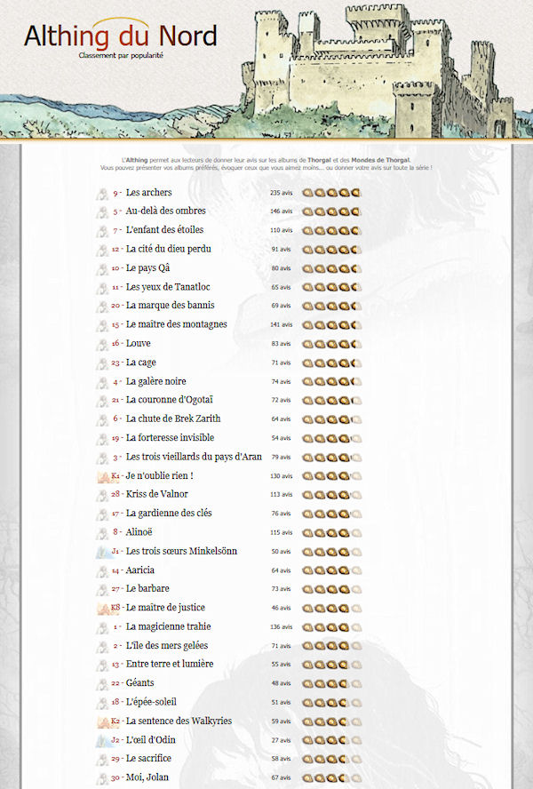
Task: Click the album icon beside Les archers
Action: [102, 193]
